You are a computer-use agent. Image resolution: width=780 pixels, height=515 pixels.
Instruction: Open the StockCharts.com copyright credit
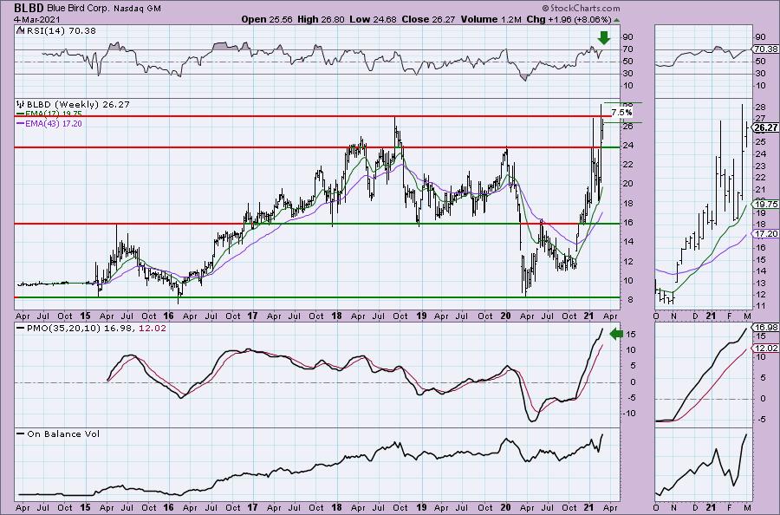(x=581, y=8)
